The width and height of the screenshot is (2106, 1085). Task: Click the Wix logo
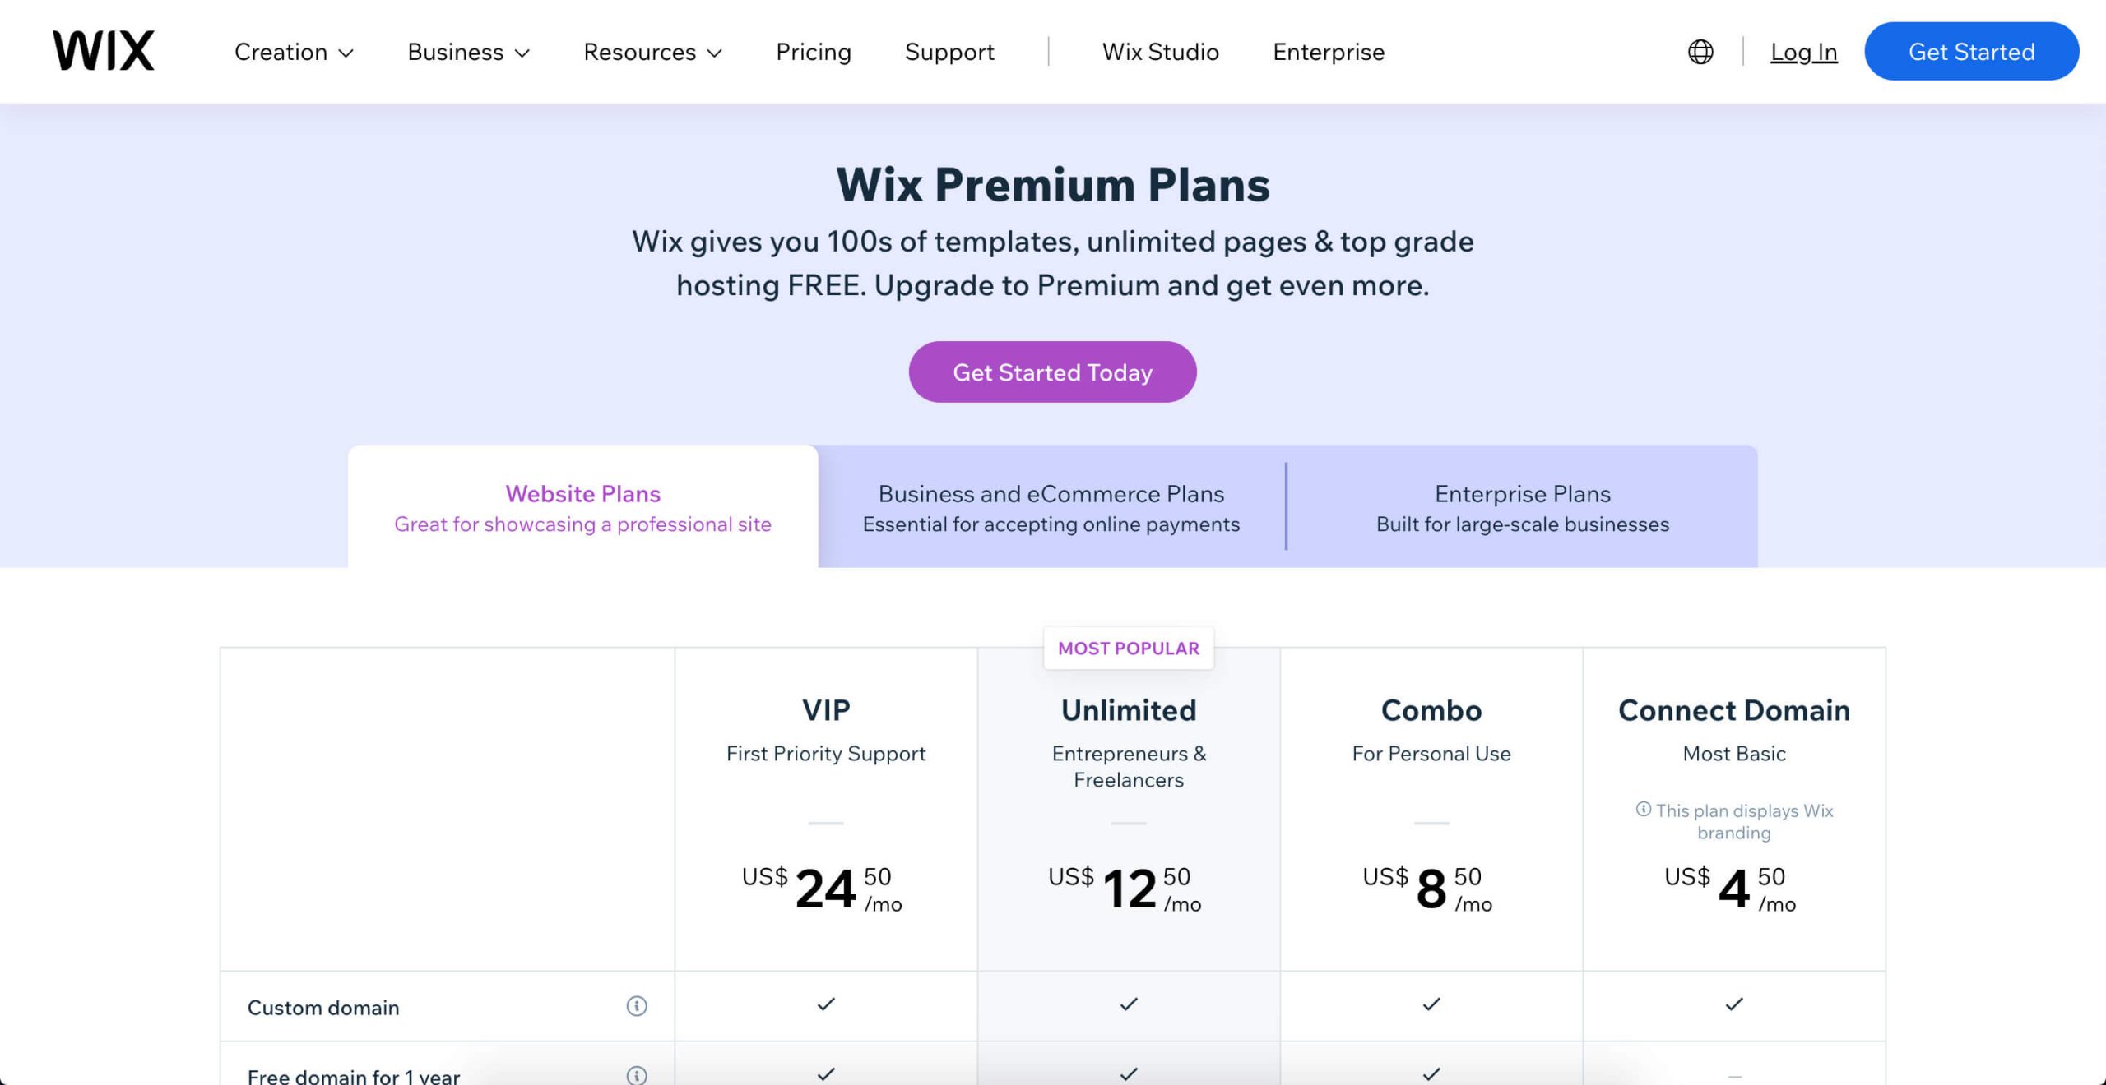click(104, 51)
